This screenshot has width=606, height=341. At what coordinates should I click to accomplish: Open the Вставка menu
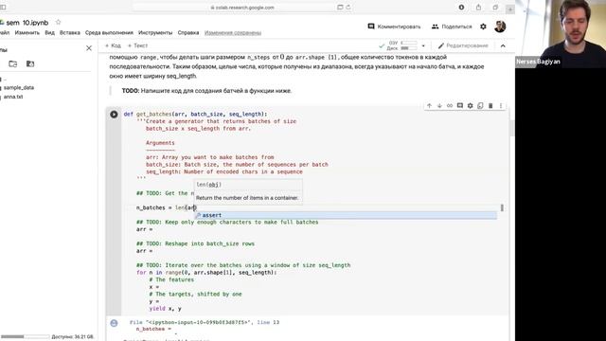(x=70, y=33)
